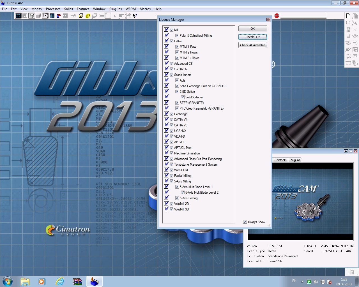Click the context help pointer icon
Screen dimensions: 359x287
coord(135,16)
